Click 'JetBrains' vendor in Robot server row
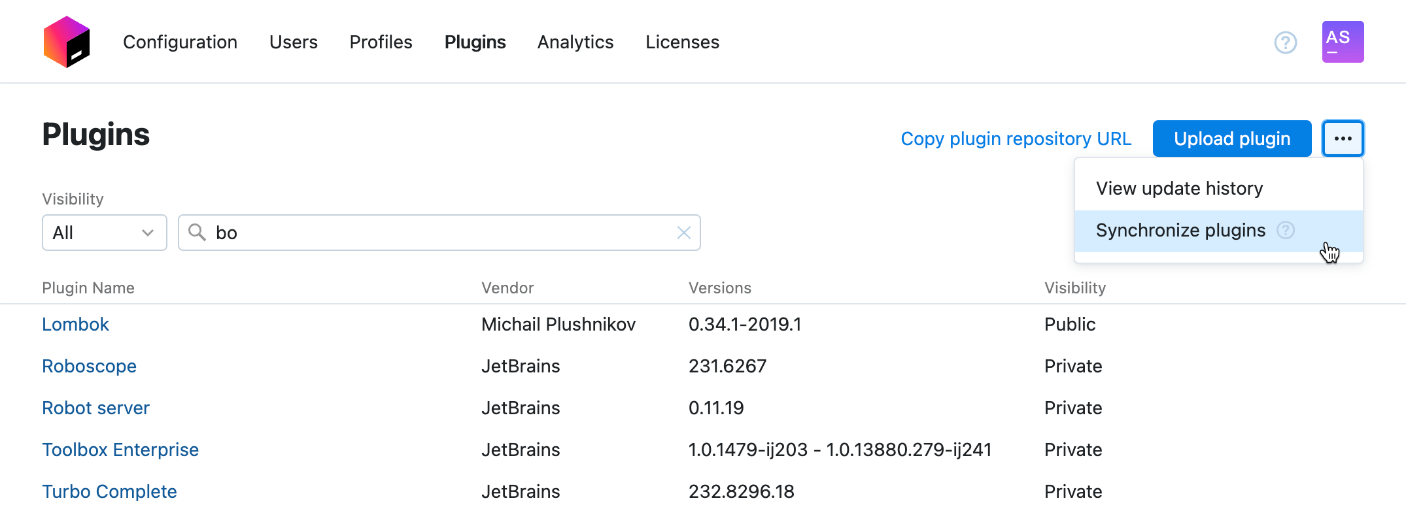Image resolution: width=1406 pixels, height=524 pixels. [x=521, y=408]
